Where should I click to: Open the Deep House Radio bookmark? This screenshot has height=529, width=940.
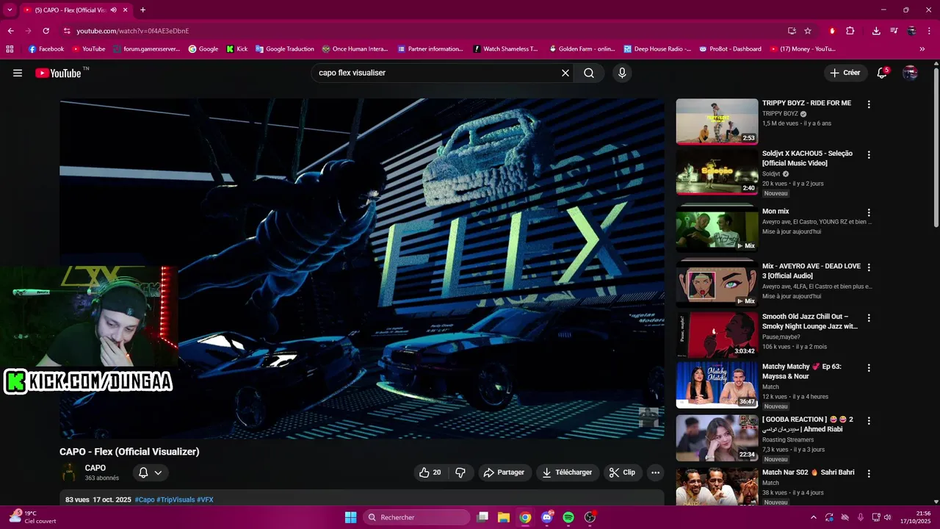coord(657,49)
